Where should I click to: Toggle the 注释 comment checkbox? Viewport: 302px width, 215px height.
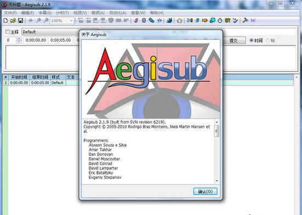[x=7, y=32]
